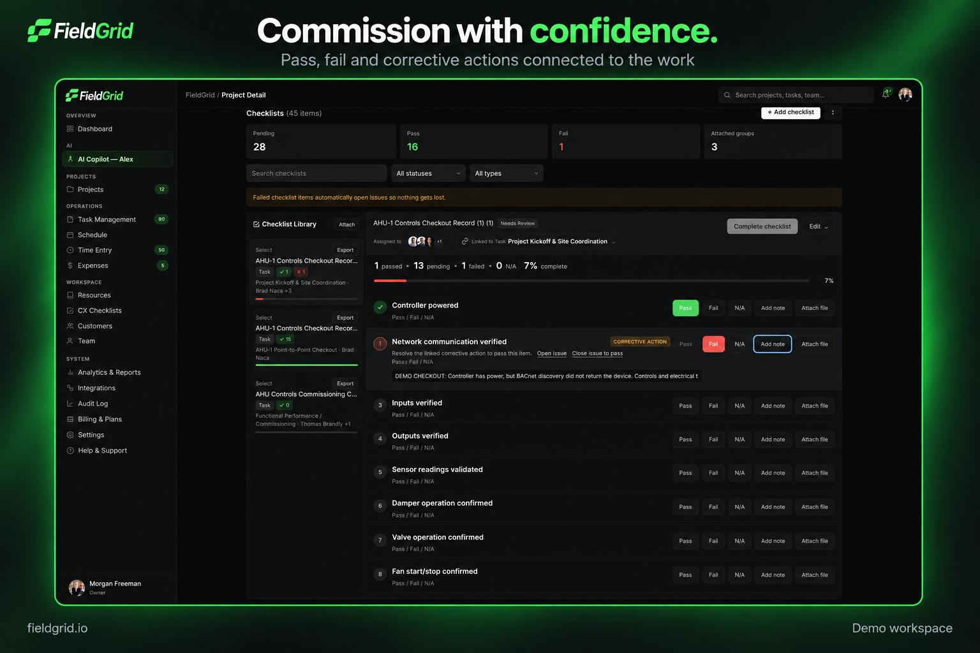Export the AHU Controls Commissioning checklist card
The image size is (980, 653).
(x=345, y=384)
